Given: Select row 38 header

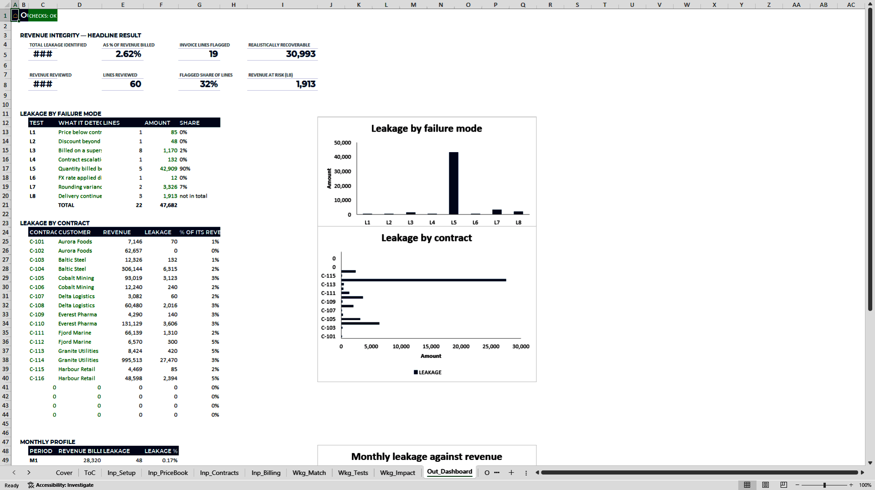Looking at the screenshot, I should tap(5, 360).
